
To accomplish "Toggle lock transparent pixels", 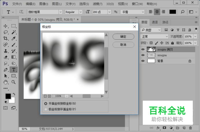I will pos(151,43).
